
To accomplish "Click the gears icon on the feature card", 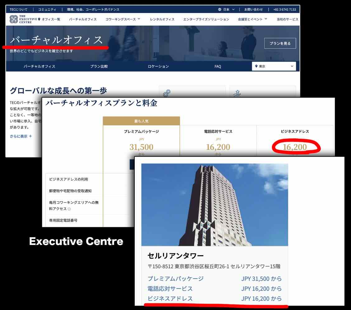I will pyautogui.click(x=167, y=93).
